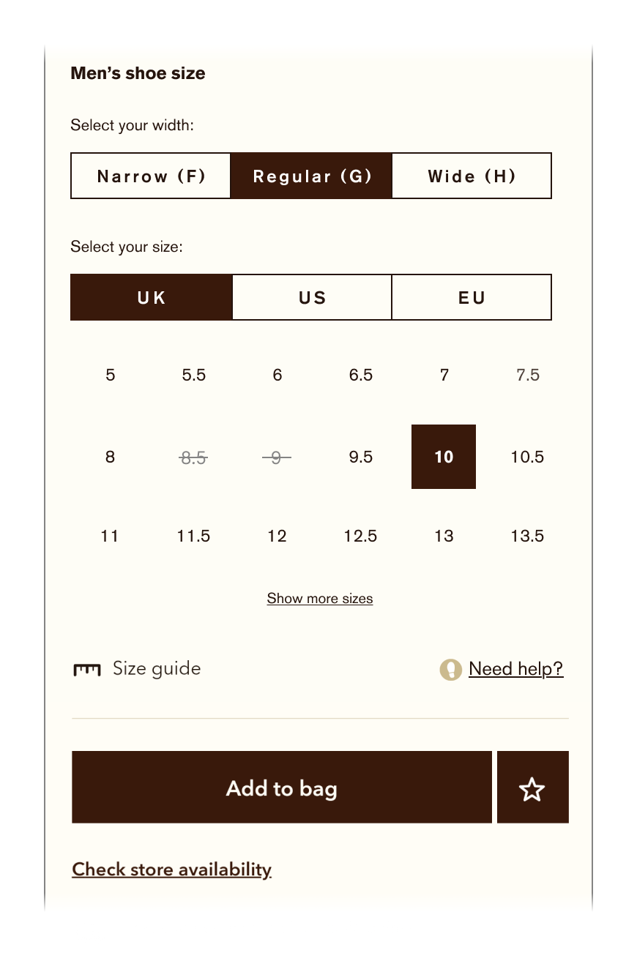Image resolution: width=637 pixels, height=953 pixels.
Task: Switch size chart to US tab
Action: point(312,297)
